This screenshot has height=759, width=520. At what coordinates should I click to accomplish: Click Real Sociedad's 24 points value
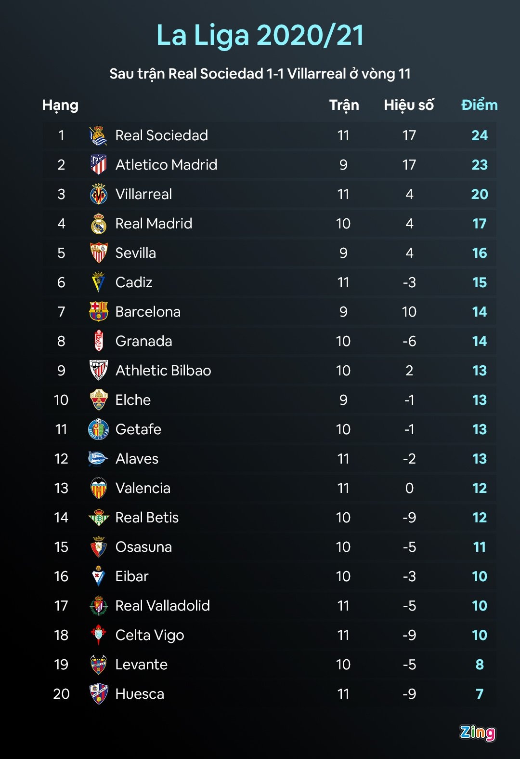[x=479, y=135]
